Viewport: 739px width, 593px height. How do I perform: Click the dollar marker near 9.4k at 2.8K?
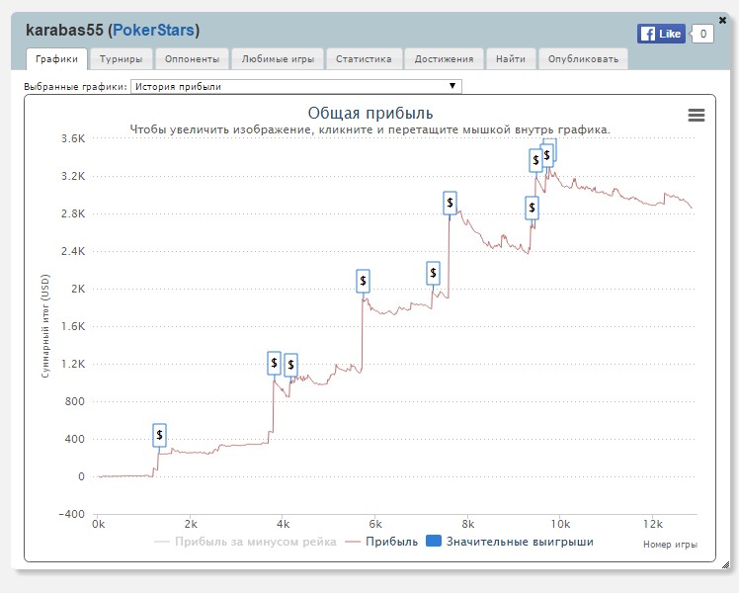click(533, 208)
